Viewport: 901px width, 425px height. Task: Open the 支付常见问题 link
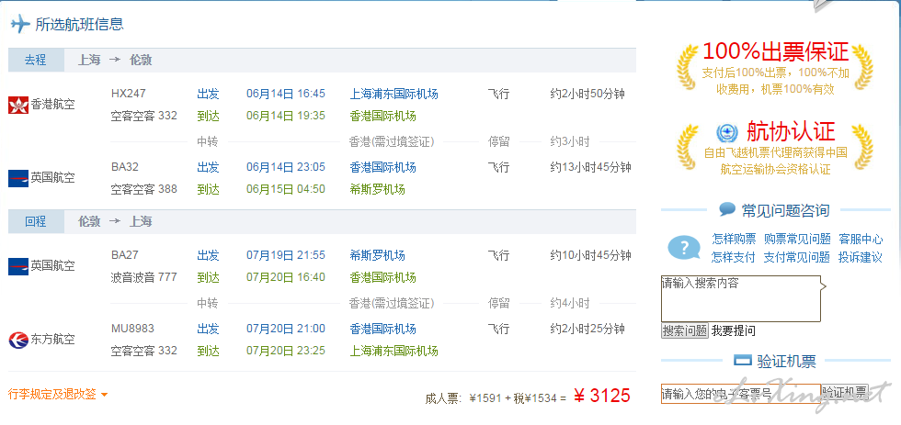tap(796, 257)
